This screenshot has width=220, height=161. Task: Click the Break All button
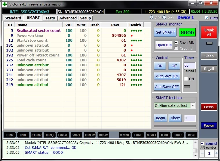[209, 32]
